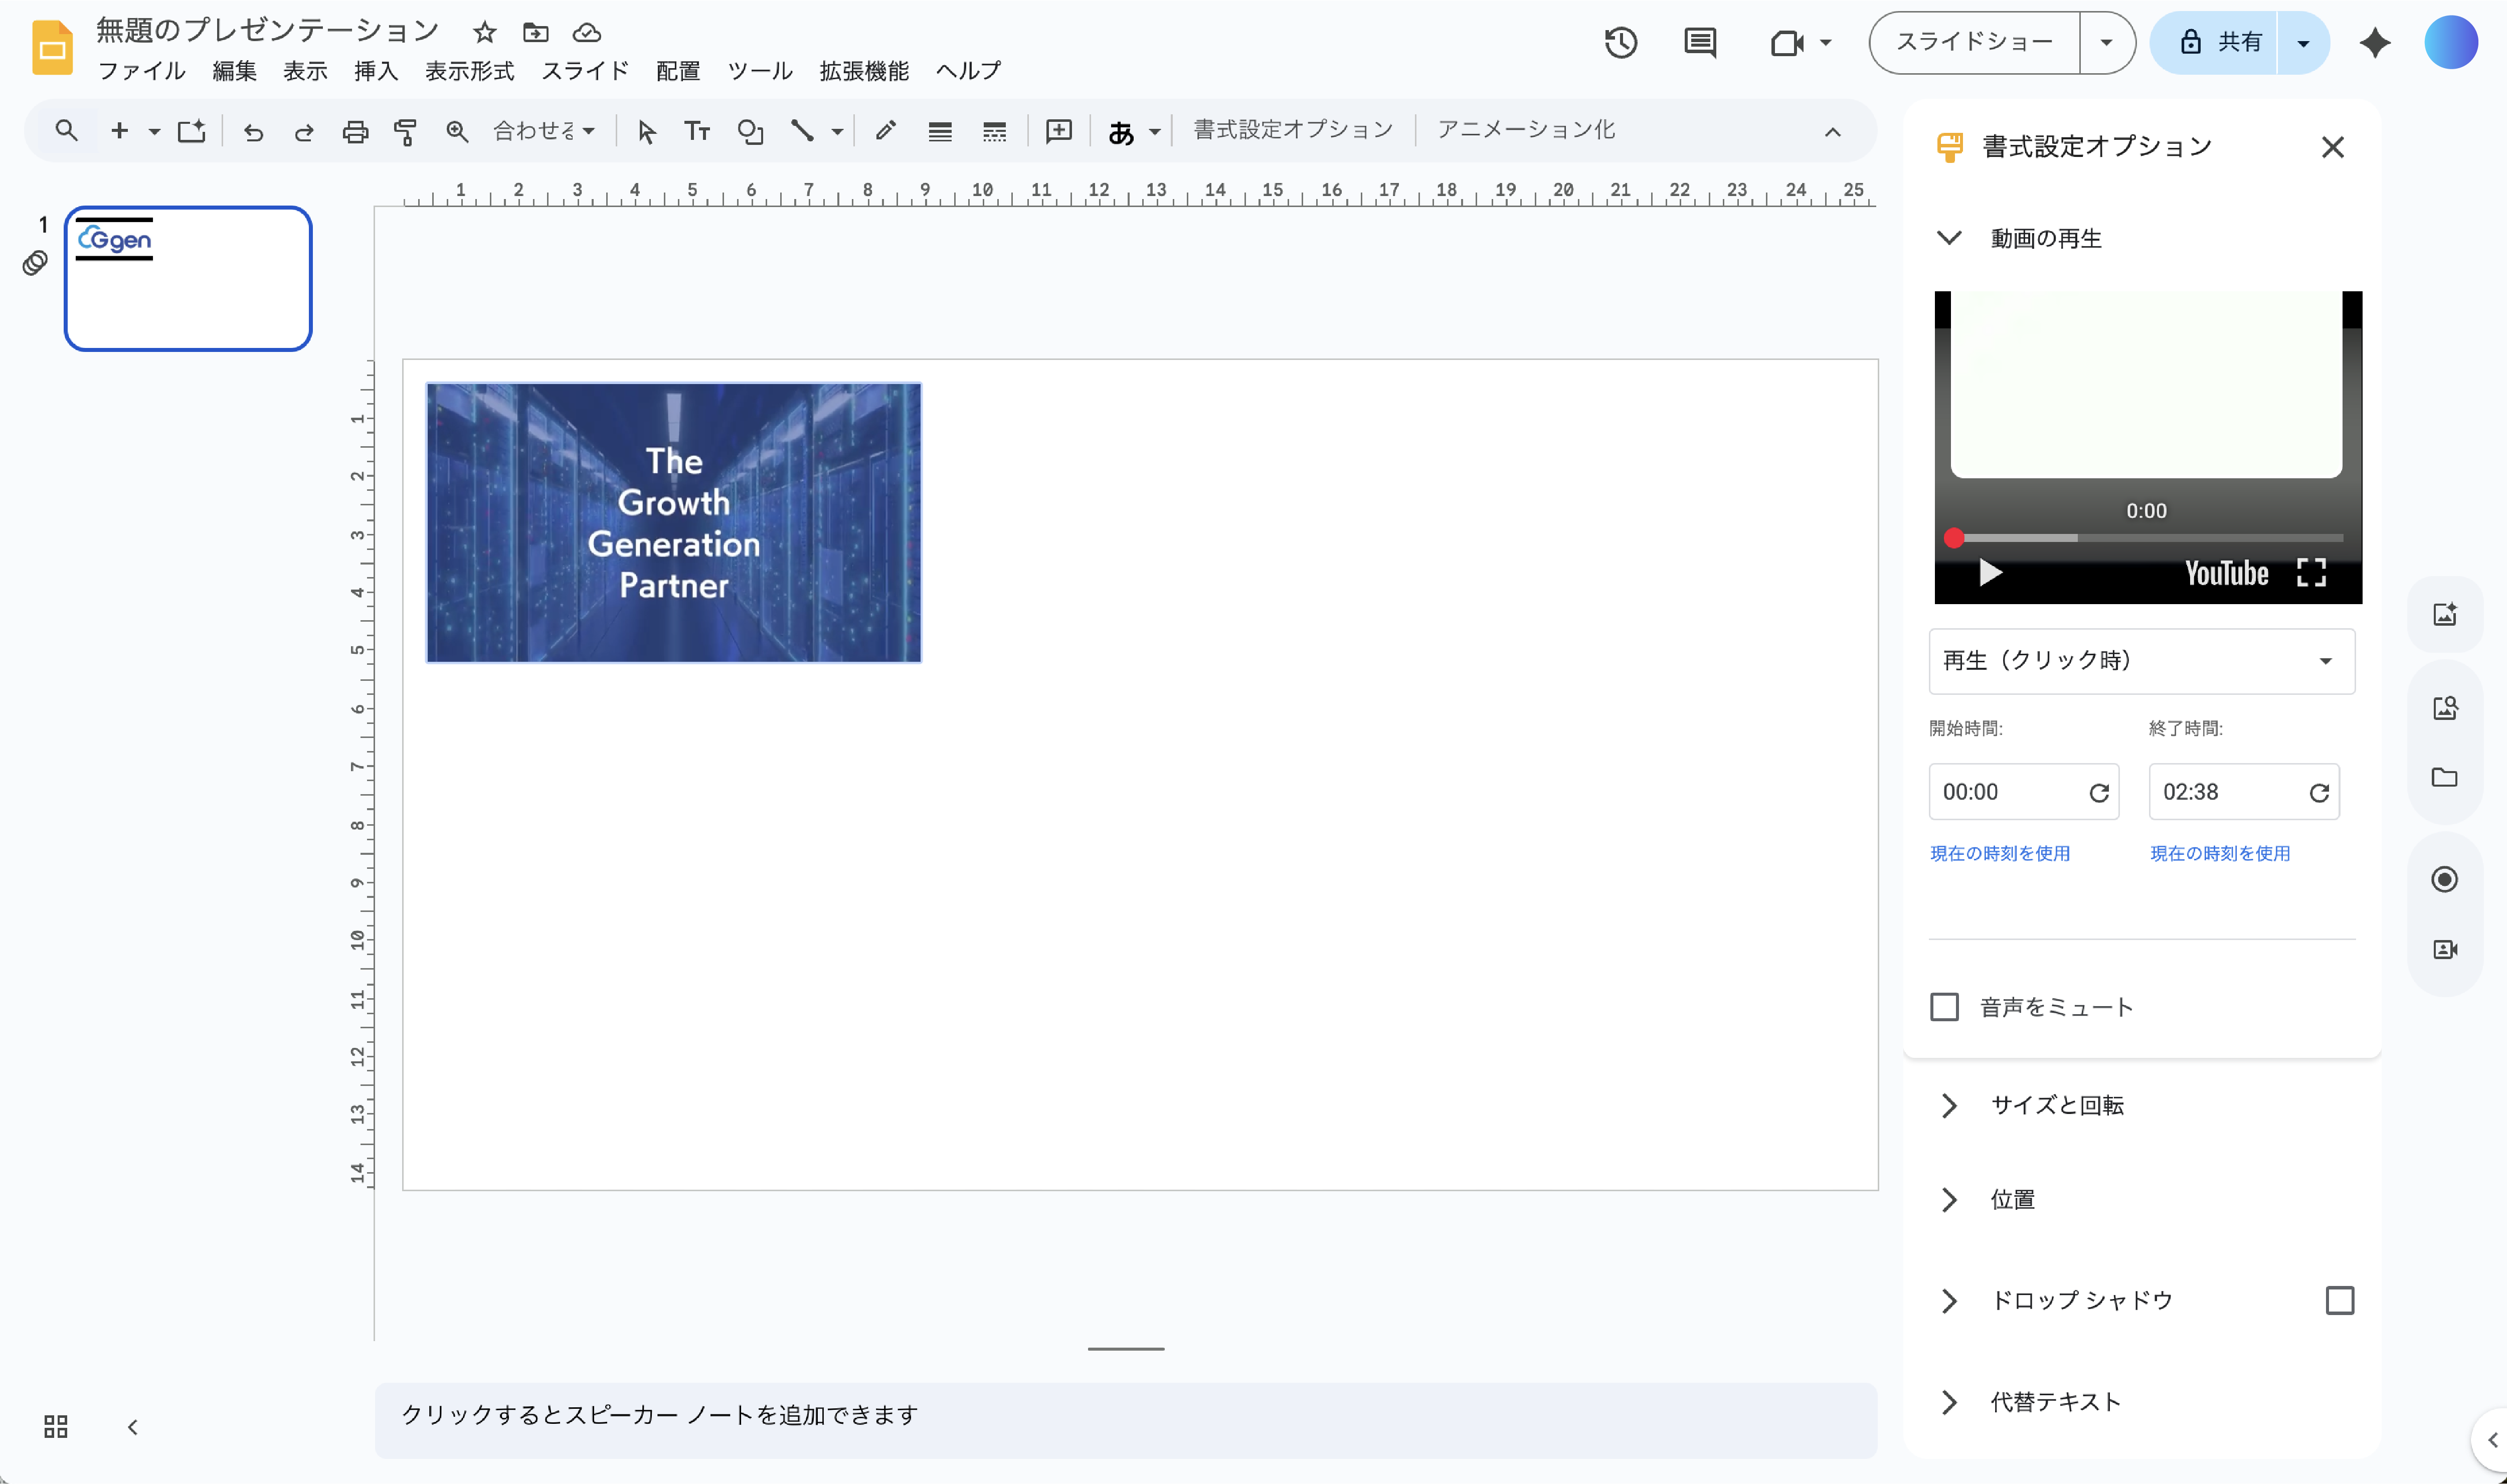
Task: Open version history clock icon
Action: click(1620, 42)
